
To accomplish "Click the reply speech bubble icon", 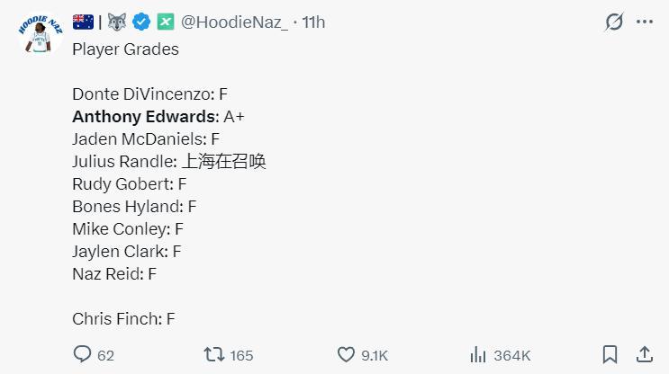I will pos(82,355).
